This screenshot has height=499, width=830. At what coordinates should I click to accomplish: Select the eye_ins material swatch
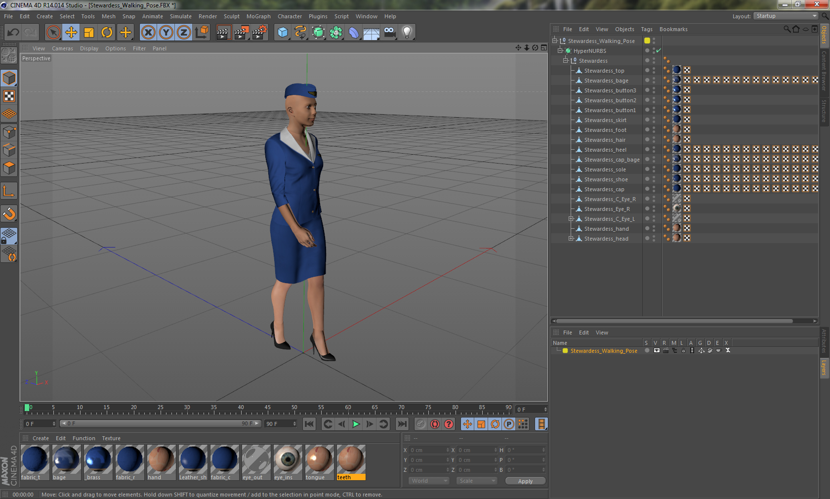pos(288,462)
